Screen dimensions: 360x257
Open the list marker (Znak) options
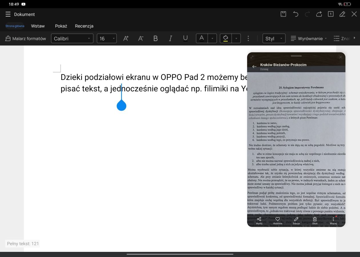[x=342, y=39]
